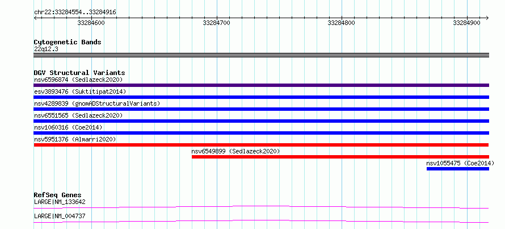Click the magenta LARGE|NM_133642 intron line
Screen dimensions: 505x229
tap(261, 207)
